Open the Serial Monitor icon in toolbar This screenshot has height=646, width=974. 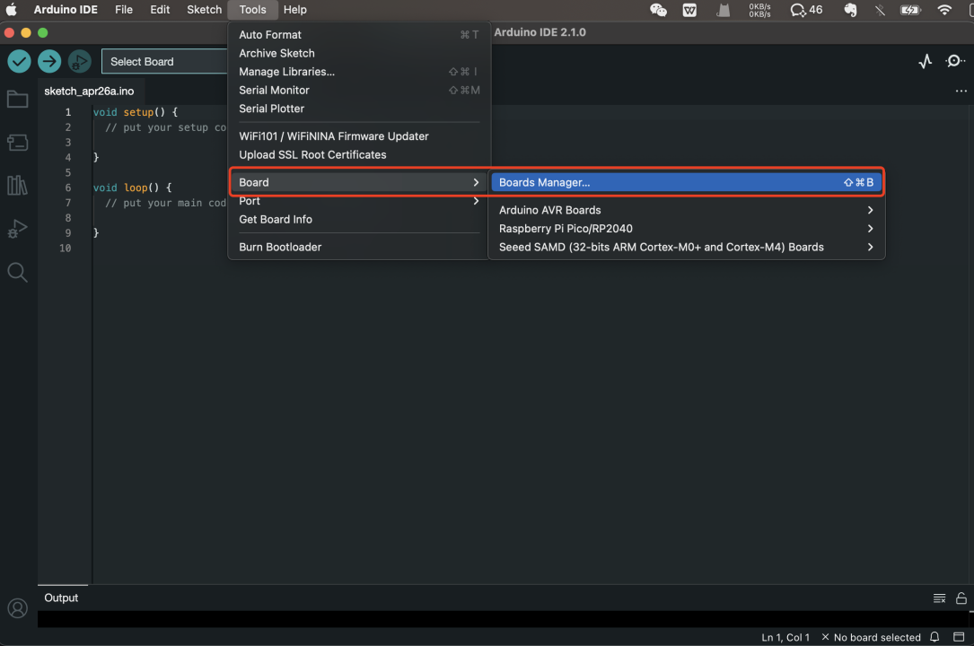click(x=955, y=61)
